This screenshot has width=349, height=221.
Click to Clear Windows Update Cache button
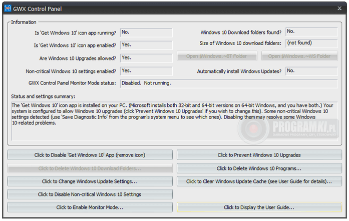259,181
